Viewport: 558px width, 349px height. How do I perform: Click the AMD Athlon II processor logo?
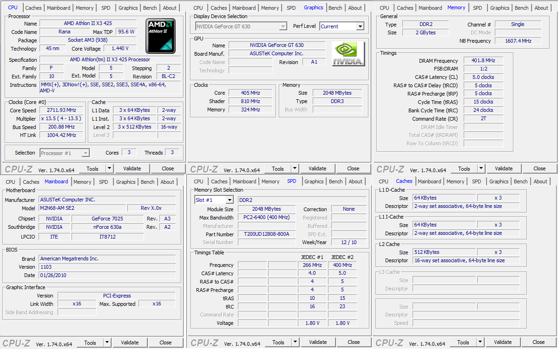tap(160, 36)
